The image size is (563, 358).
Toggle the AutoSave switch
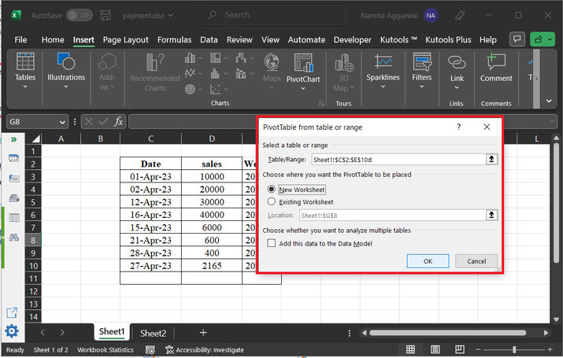pos(79,15)
